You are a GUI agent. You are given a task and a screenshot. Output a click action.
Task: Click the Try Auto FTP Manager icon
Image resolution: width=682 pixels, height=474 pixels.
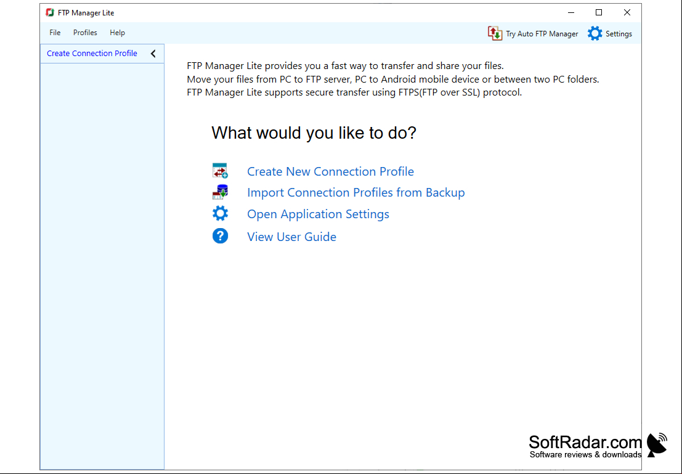[x=495, y=33]
